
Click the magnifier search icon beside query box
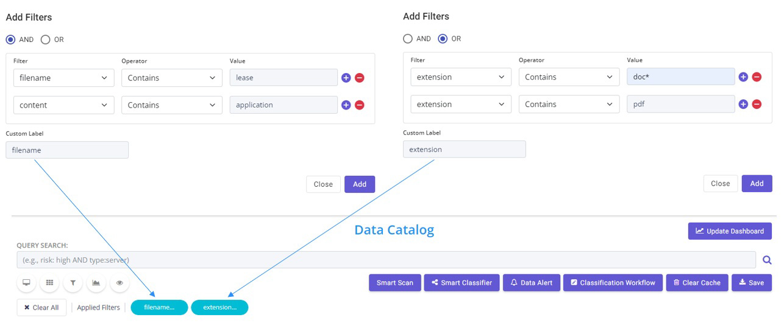(x=767, y=260)
